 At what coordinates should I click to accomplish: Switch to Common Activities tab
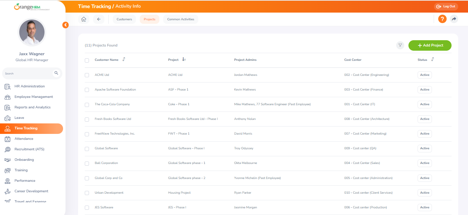pos(181,19)
